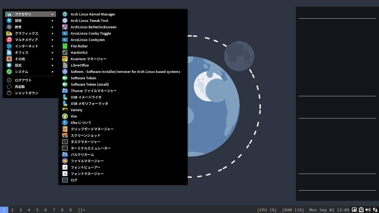Click the volume speaker tray icon
Screen dimensions: 379x213
tap(368, 210)
